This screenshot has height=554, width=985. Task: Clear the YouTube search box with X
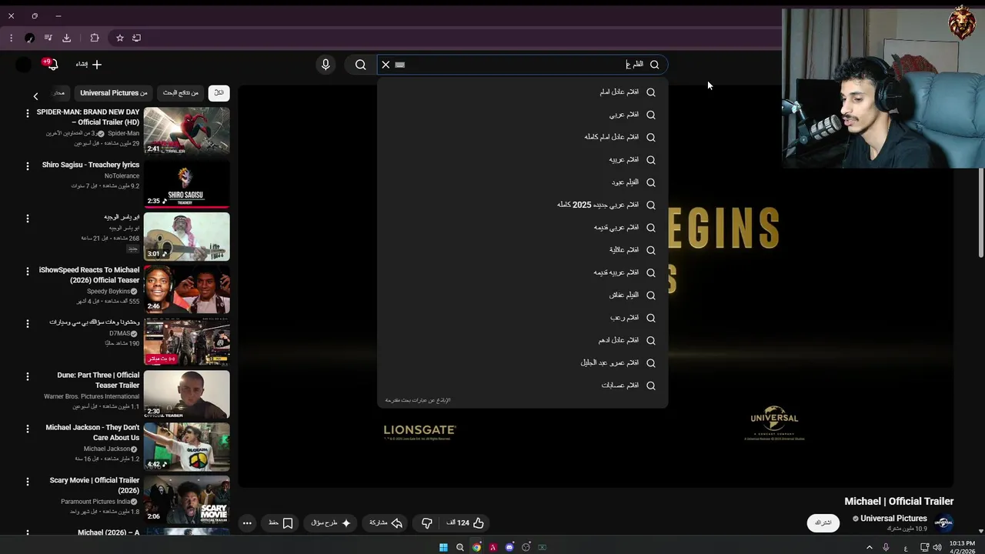[x=386, y=65]
